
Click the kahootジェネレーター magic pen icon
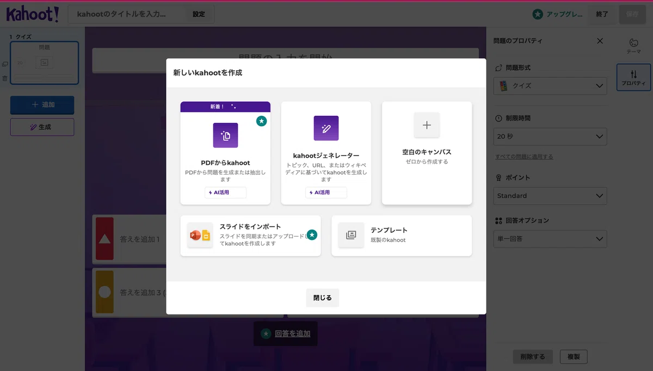tap(326, 128)
